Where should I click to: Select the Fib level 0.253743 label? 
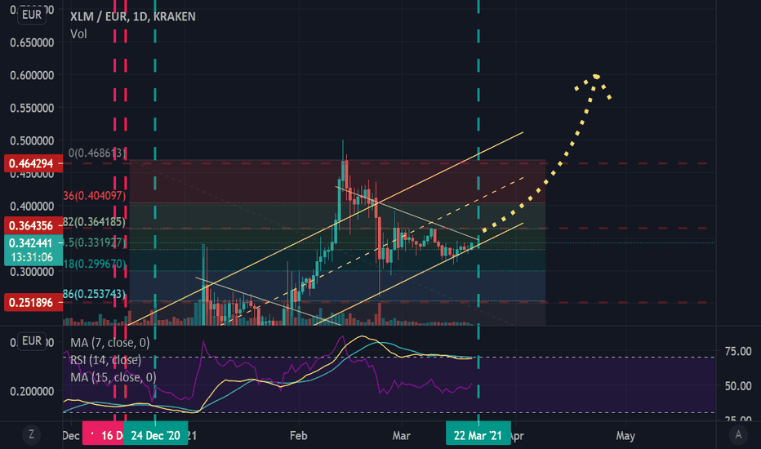pos(95,294)
